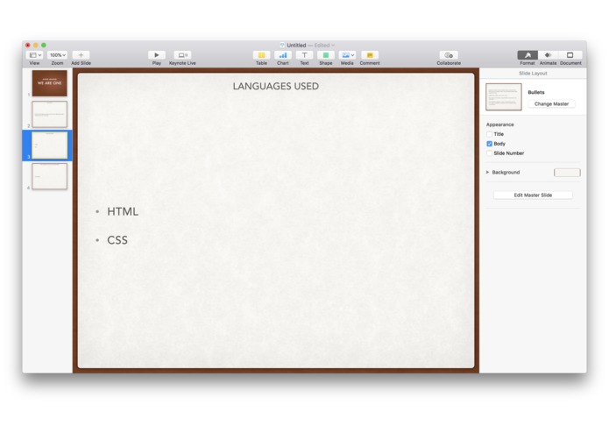This screenshot has height=433, width=609.
Task: Select slide 3 thumbnail
Action: point(50,146)
